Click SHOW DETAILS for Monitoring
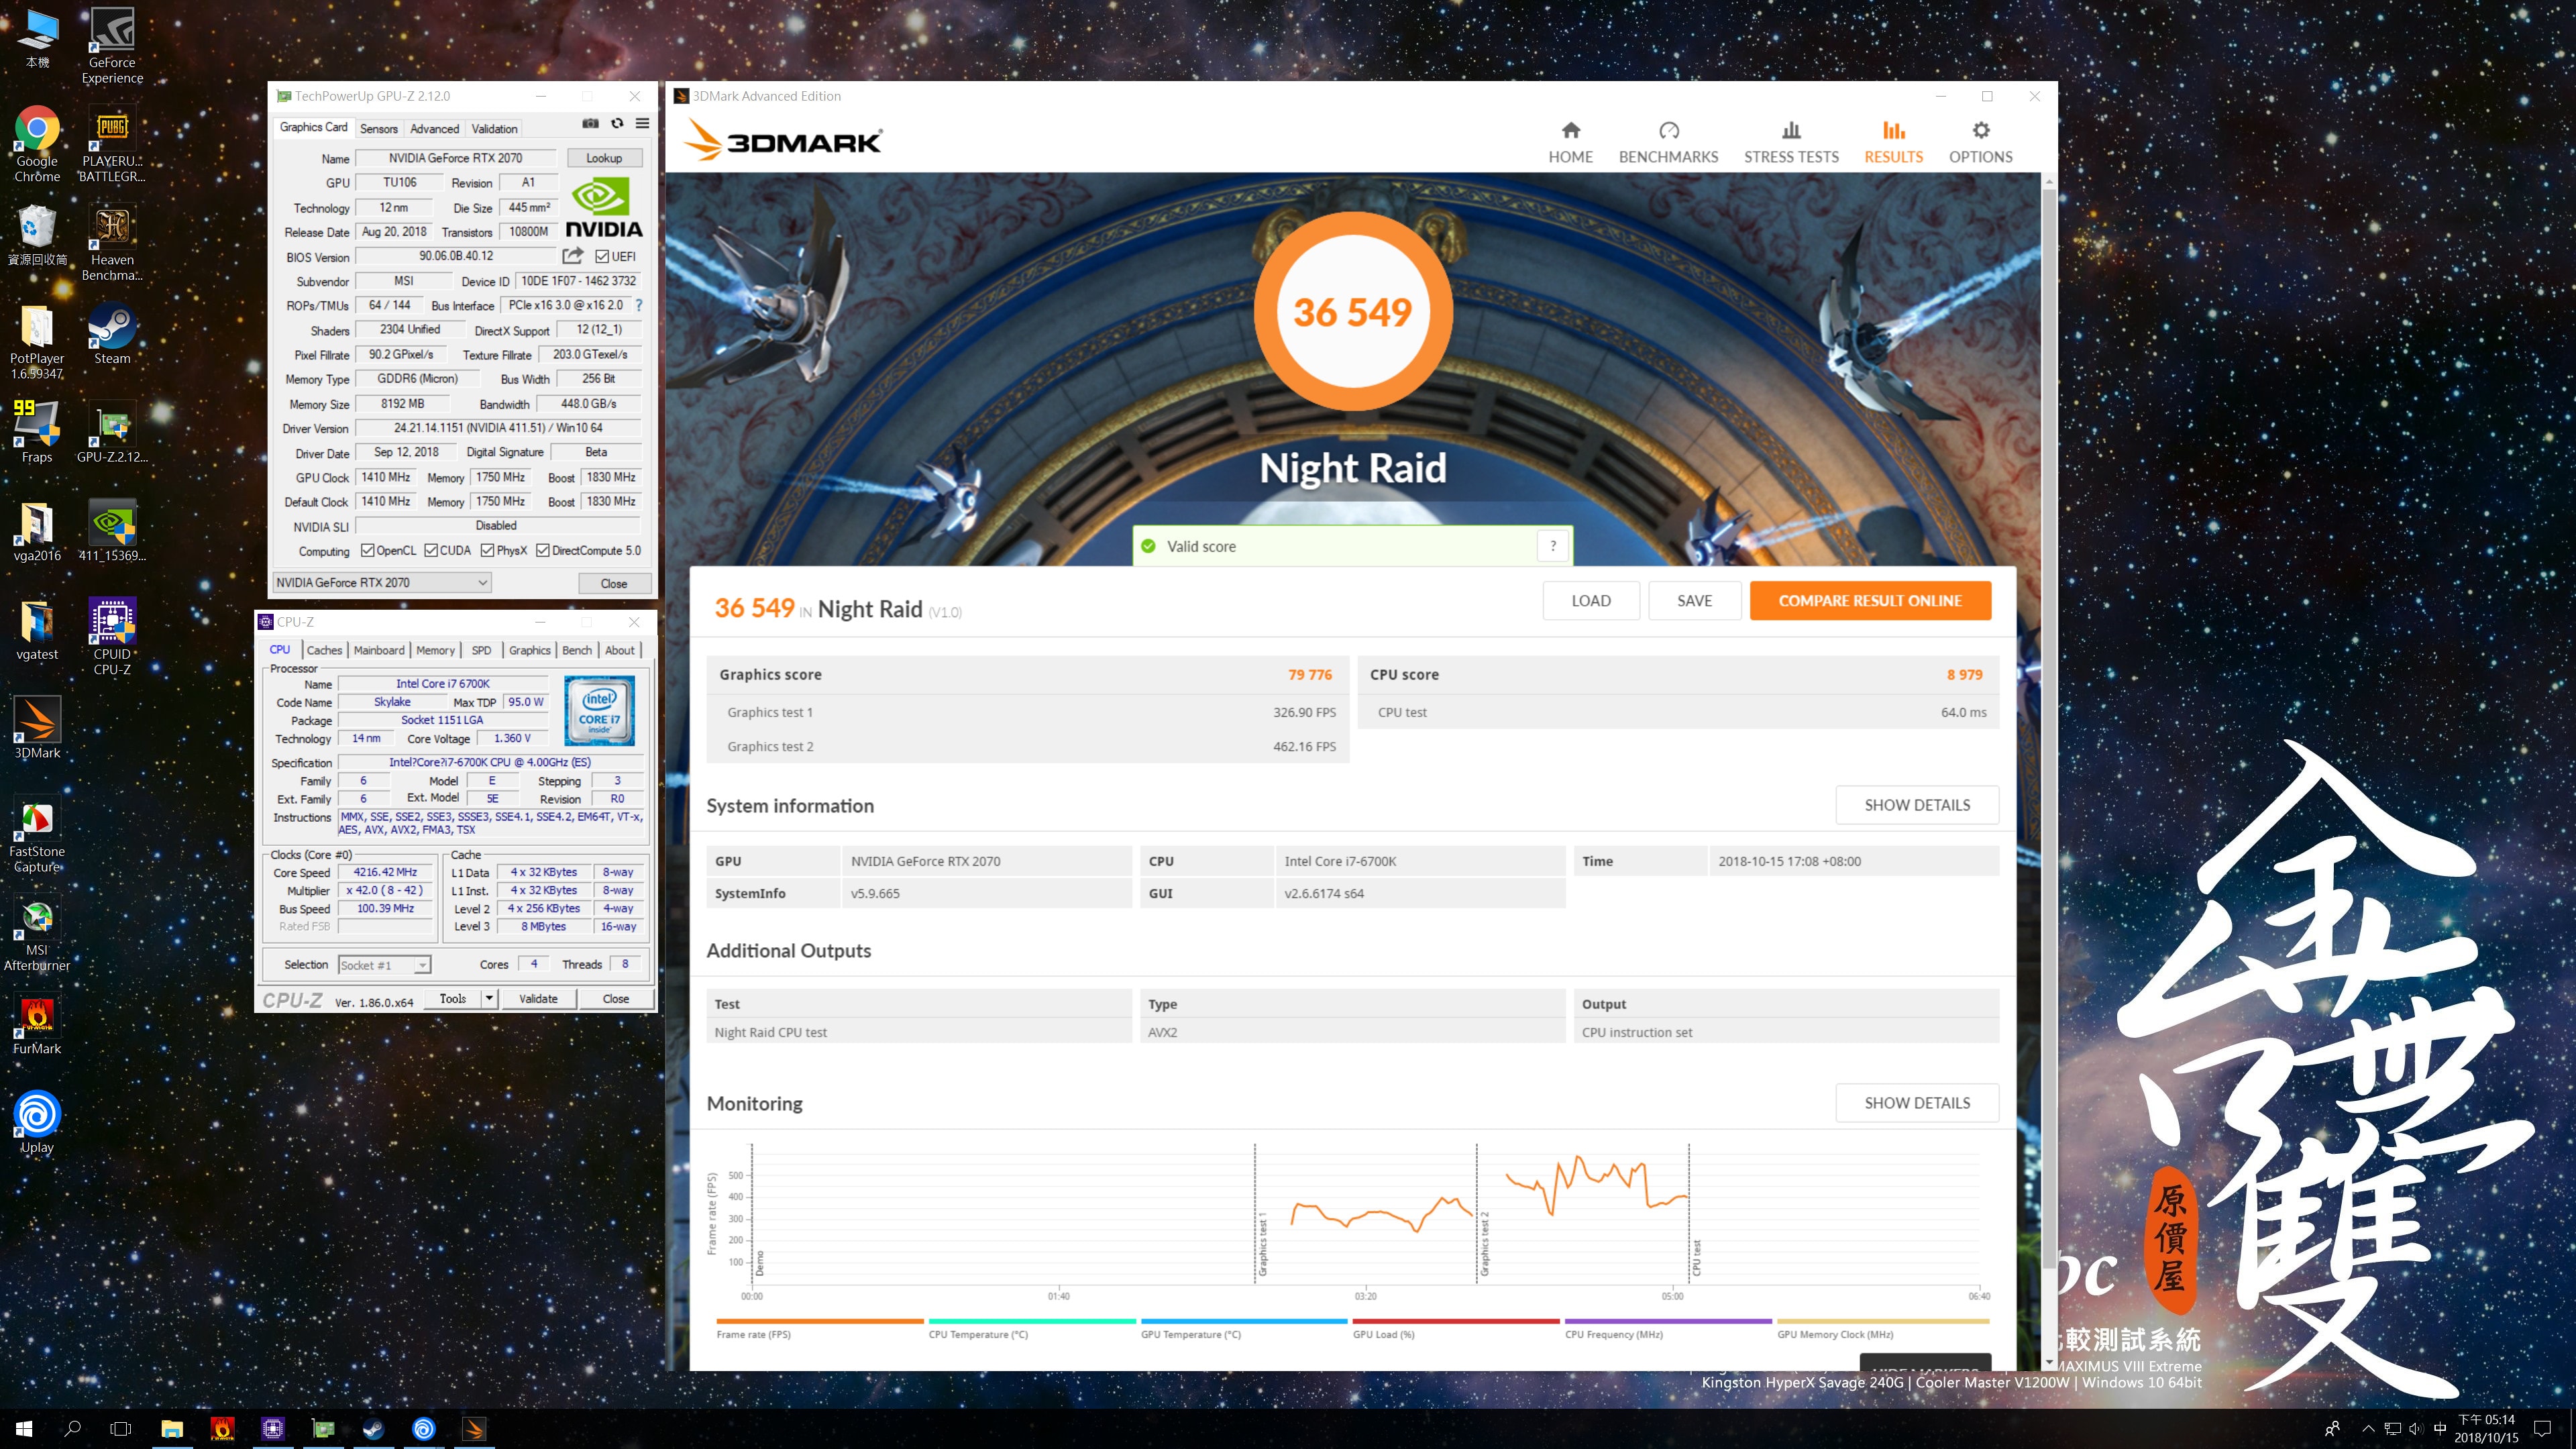This screenshot has height=1449, width=2576. point(1916,1103)
